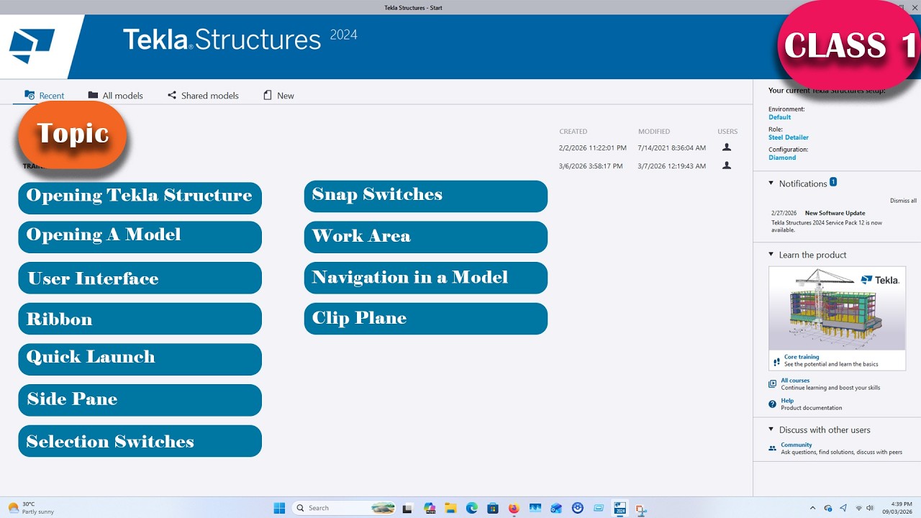Open the All models tab
Screen dimensions: 921x518
[116, 96]
